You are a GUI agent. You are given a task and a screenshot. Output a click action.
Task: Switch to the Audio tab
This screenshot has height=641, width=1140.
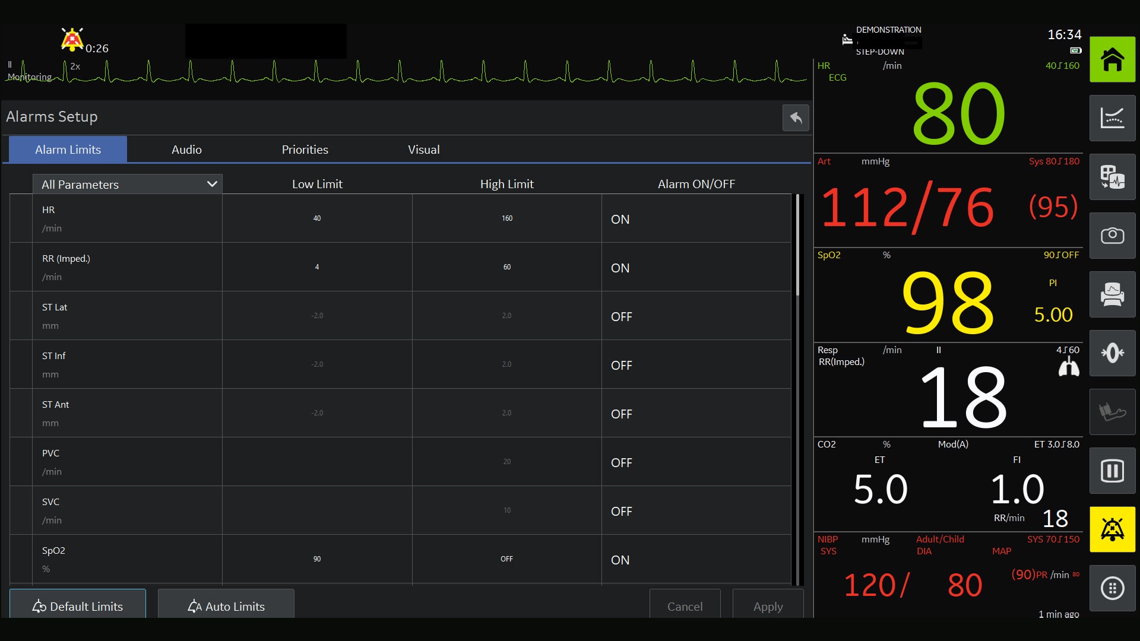[x=186, y=150]
